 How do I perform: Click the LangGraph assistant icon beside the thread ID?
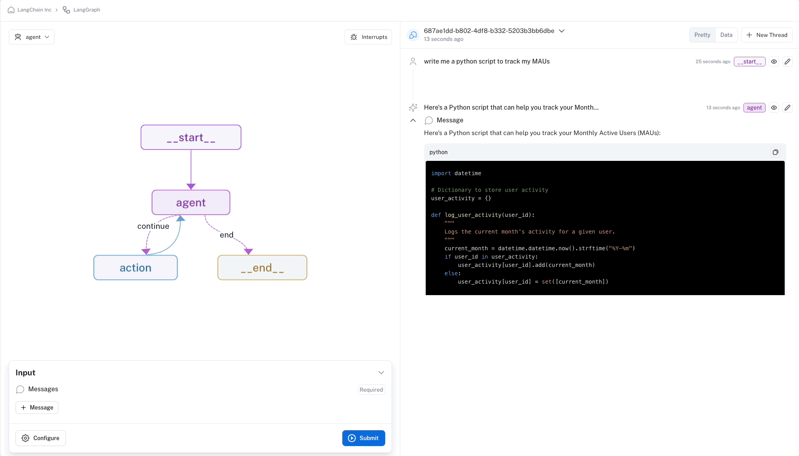point(413,35)
